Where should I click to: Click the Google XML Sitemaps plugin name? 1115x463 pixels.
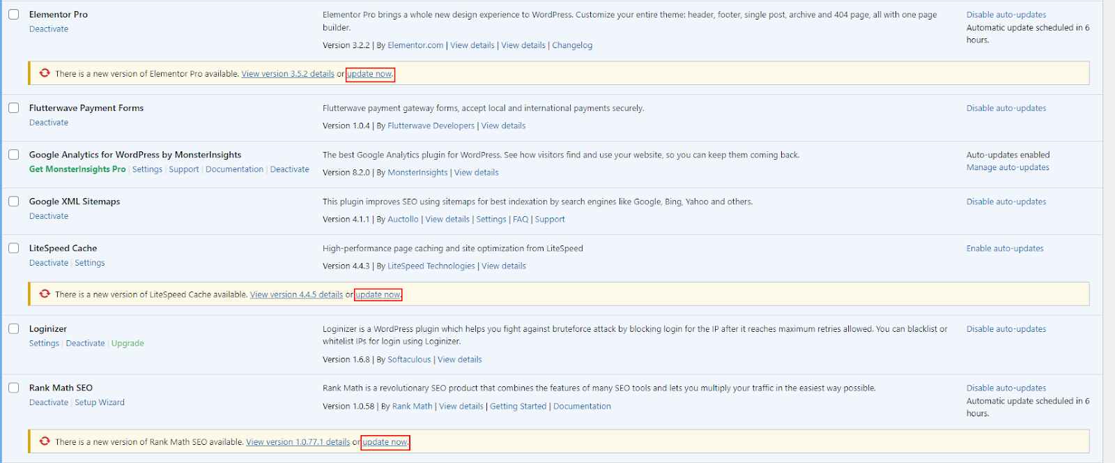pyautogui.click(x=75, y=202)
